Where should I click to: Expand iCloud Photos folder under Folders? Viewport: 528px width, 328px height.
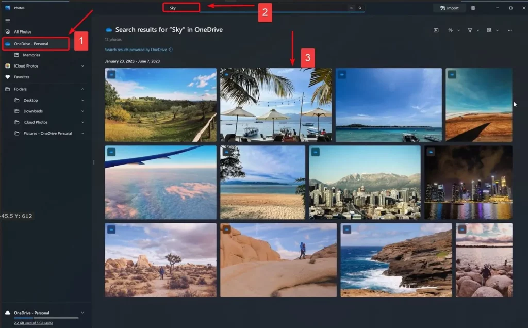click(82, 122)
